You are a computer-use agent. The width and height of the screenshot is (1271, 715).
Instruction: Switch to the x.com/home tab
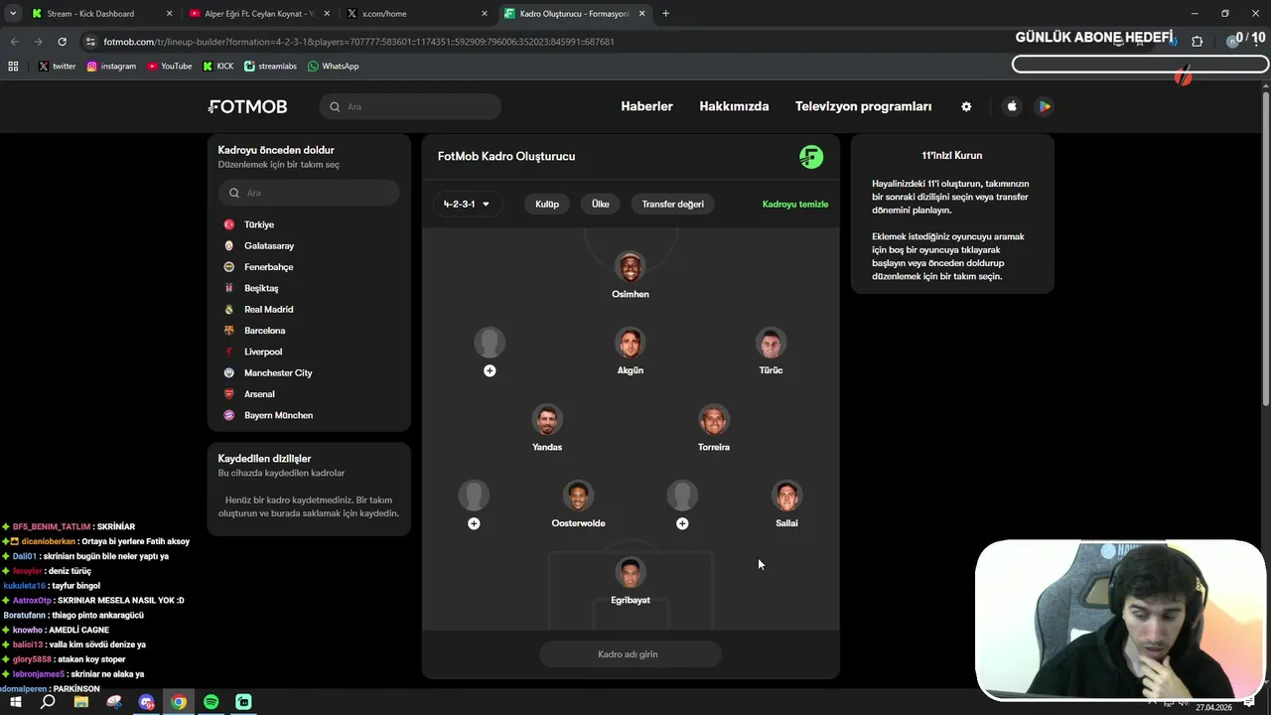coord(417,14)
